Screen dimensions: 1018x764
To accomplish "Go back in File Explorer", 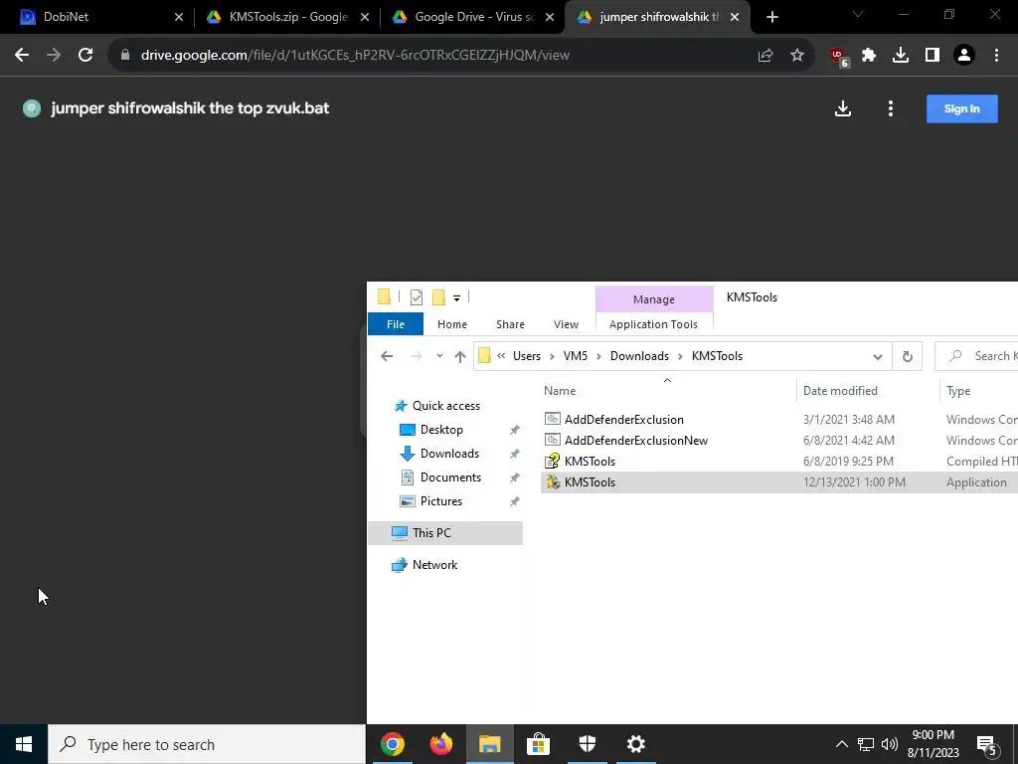I will coord(387,356).
